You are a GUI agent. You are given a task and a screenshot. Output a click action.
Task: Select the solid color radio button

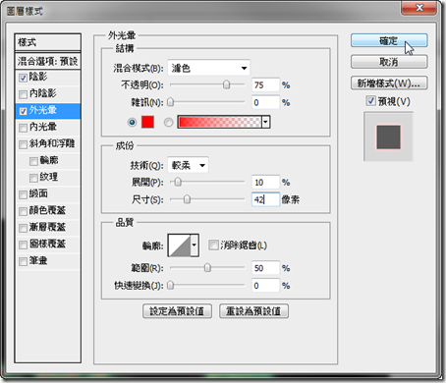(x=132, y=122)
